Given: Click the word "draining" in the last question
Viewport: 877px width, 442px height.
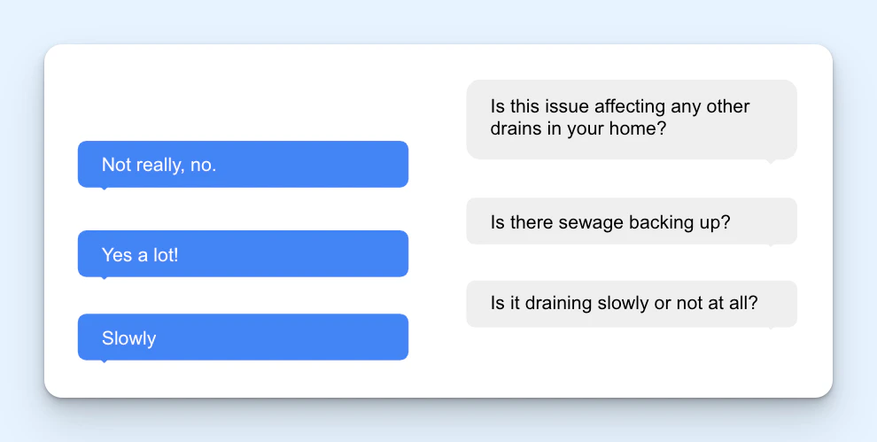Looking at the screenshot, I should (556, 303).
